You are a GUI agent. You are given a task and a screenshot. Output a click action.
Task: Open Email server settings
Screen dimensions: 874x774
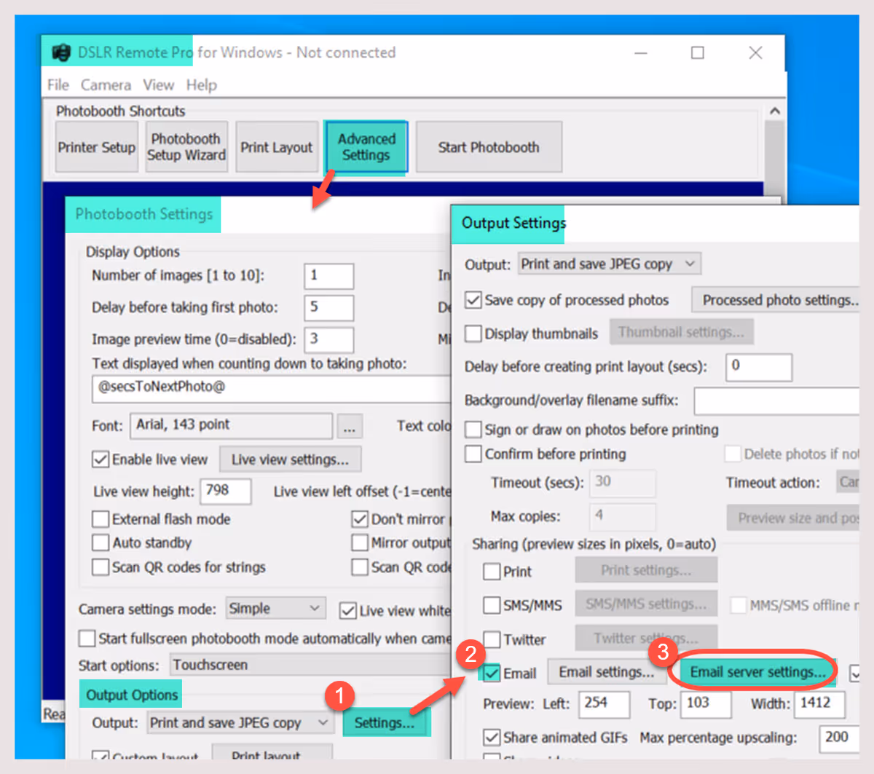pos(757,672)
